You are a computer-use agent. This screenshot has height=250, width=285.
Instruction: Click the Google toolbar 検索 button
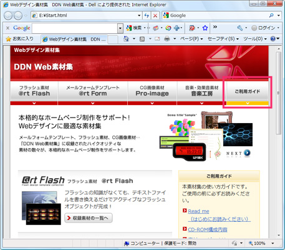[134, 28]
